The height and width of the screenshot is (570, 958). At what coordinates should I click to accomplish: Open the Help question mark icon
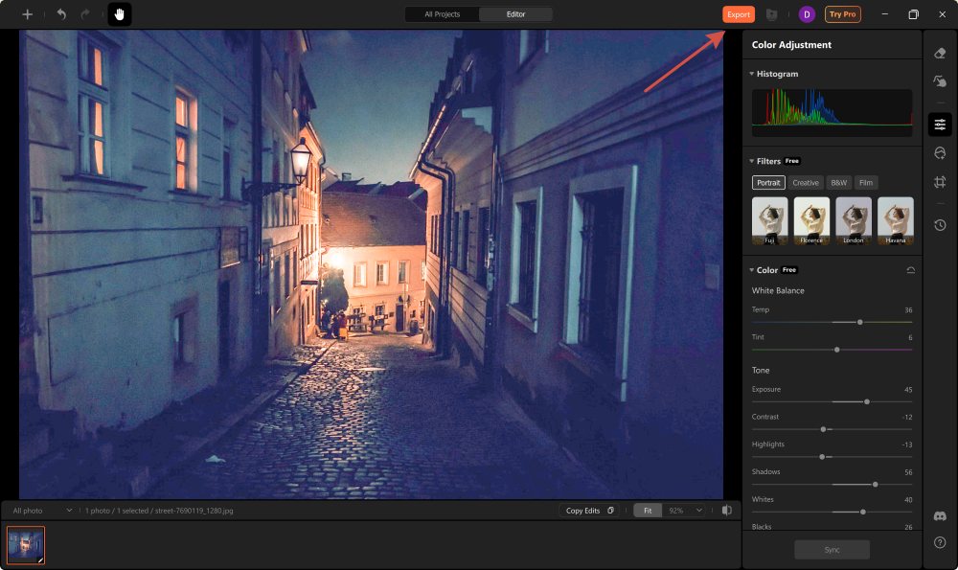coord(940,542)
